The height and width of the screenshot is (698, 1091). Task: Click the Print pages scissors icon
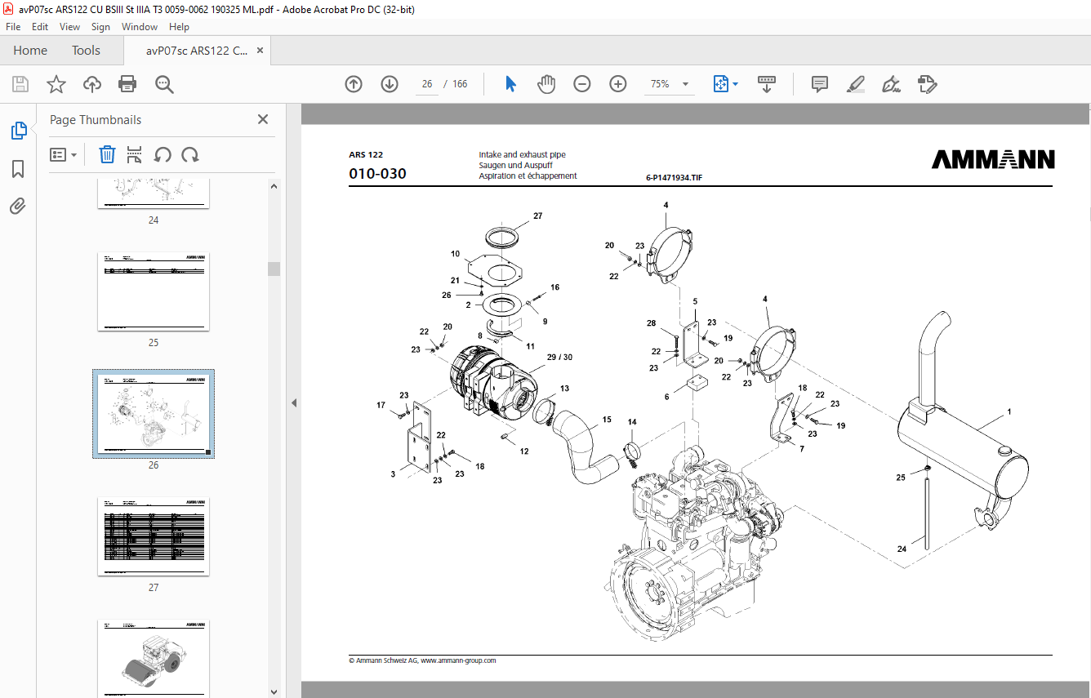135,154
